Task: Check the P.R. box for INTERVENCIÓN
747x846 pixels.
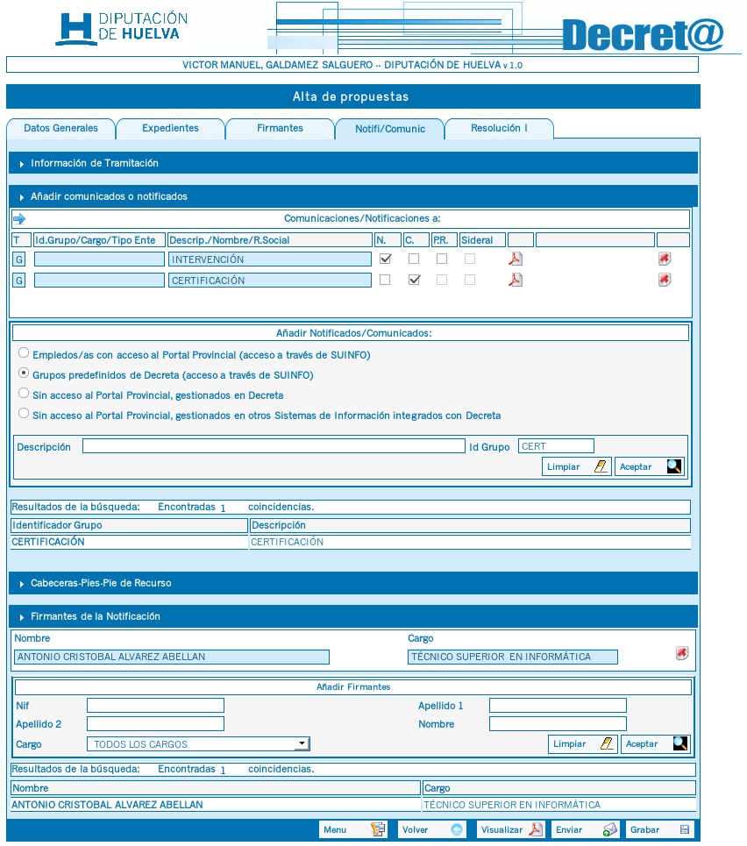Action: click(442, 259)
